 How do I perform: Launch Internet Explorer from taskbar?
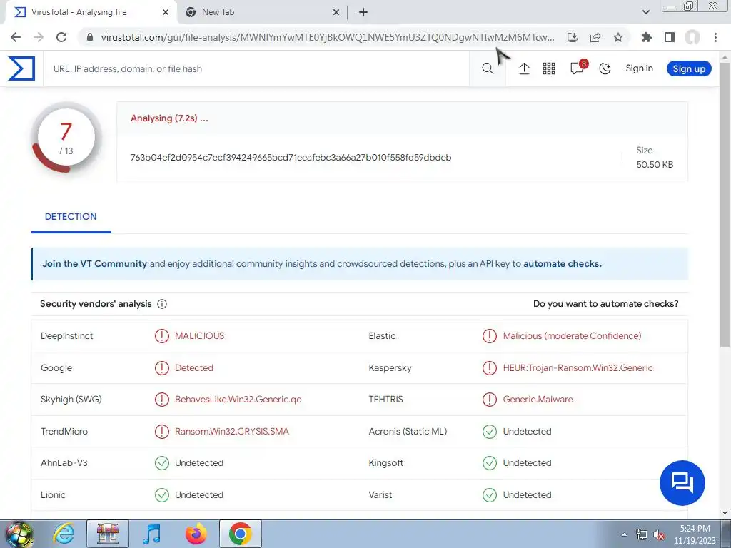64,534
